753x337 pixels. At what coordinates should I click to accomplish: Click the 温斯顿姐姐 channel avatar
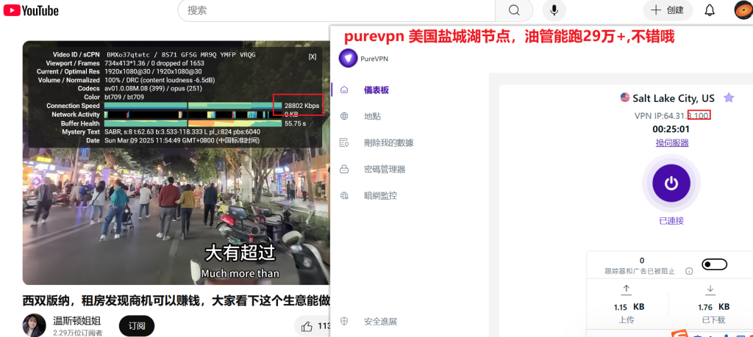pyautogui.click(x=34, y=325)
